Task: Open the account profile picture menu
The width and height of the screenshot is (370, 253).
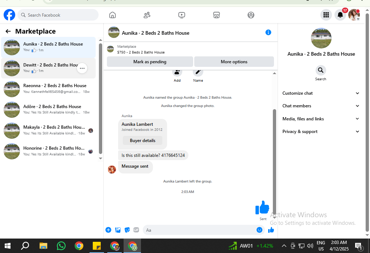Action: point(354,15)
